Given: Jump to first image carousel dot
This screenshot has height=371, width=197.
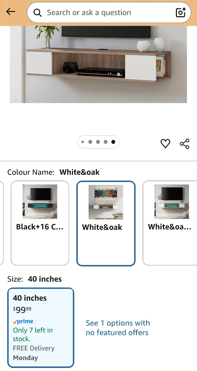Looking at the screenshot, I should tap(83, 142).
